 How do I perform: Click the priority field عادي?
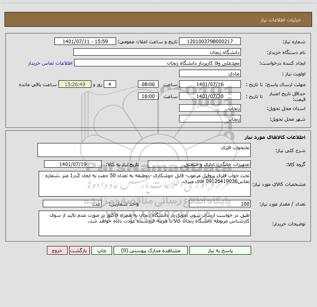(x=210, y=73)
